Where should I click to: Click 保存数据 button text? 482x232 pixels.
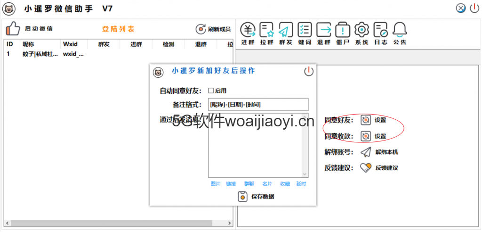pos(263,197)
